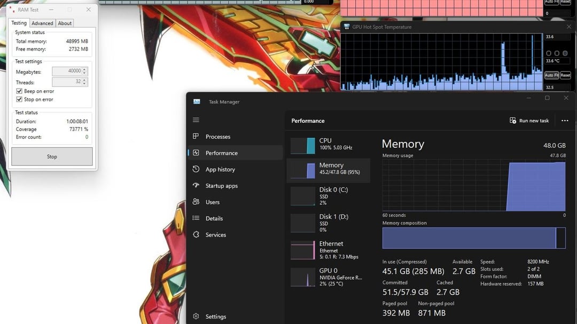Screen dimensions: 577x324
Task: Click Run new task button
Action: (529, 121)
